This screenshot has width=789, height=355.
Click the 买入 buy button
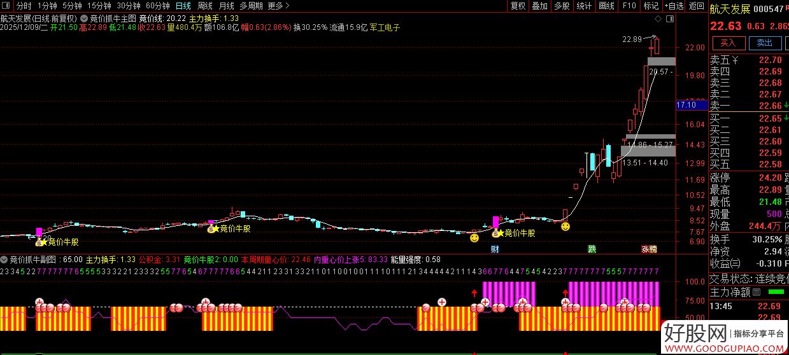[x=729, y=43]
